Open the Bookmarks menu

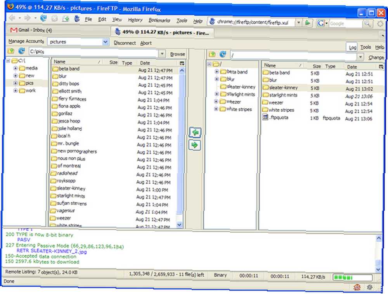click(159, 20)
